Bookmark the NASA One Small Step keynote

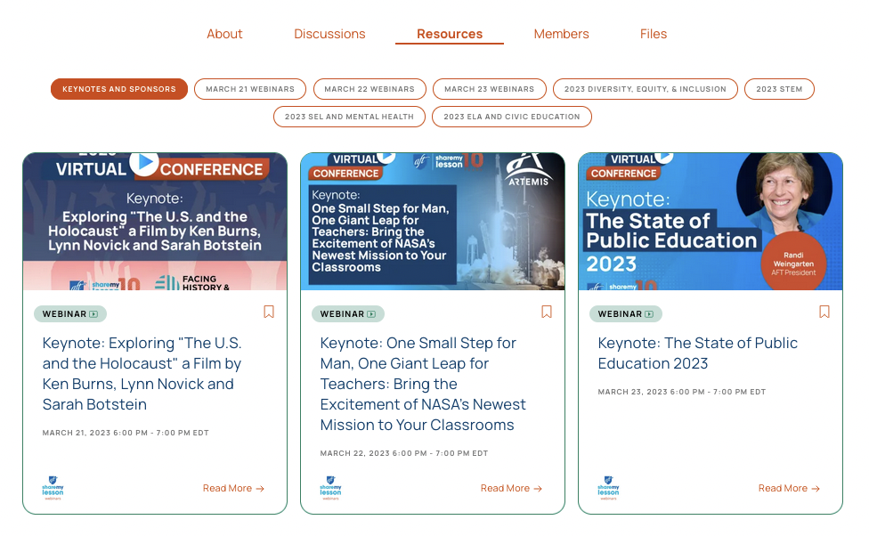pyautogui.click(x=546, y=312)
